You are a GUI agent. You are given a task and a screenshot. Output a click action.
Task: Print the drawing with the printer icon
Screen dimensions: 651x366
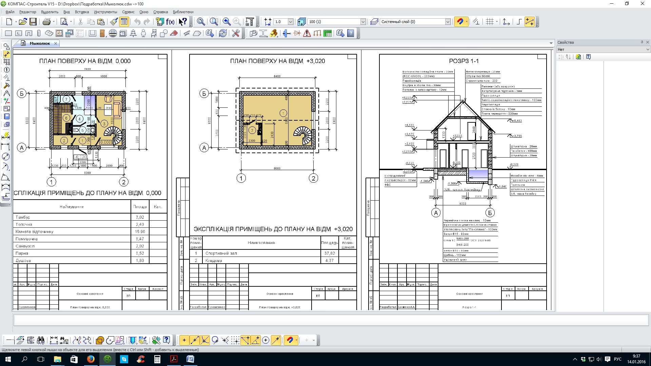pos(46,22)
